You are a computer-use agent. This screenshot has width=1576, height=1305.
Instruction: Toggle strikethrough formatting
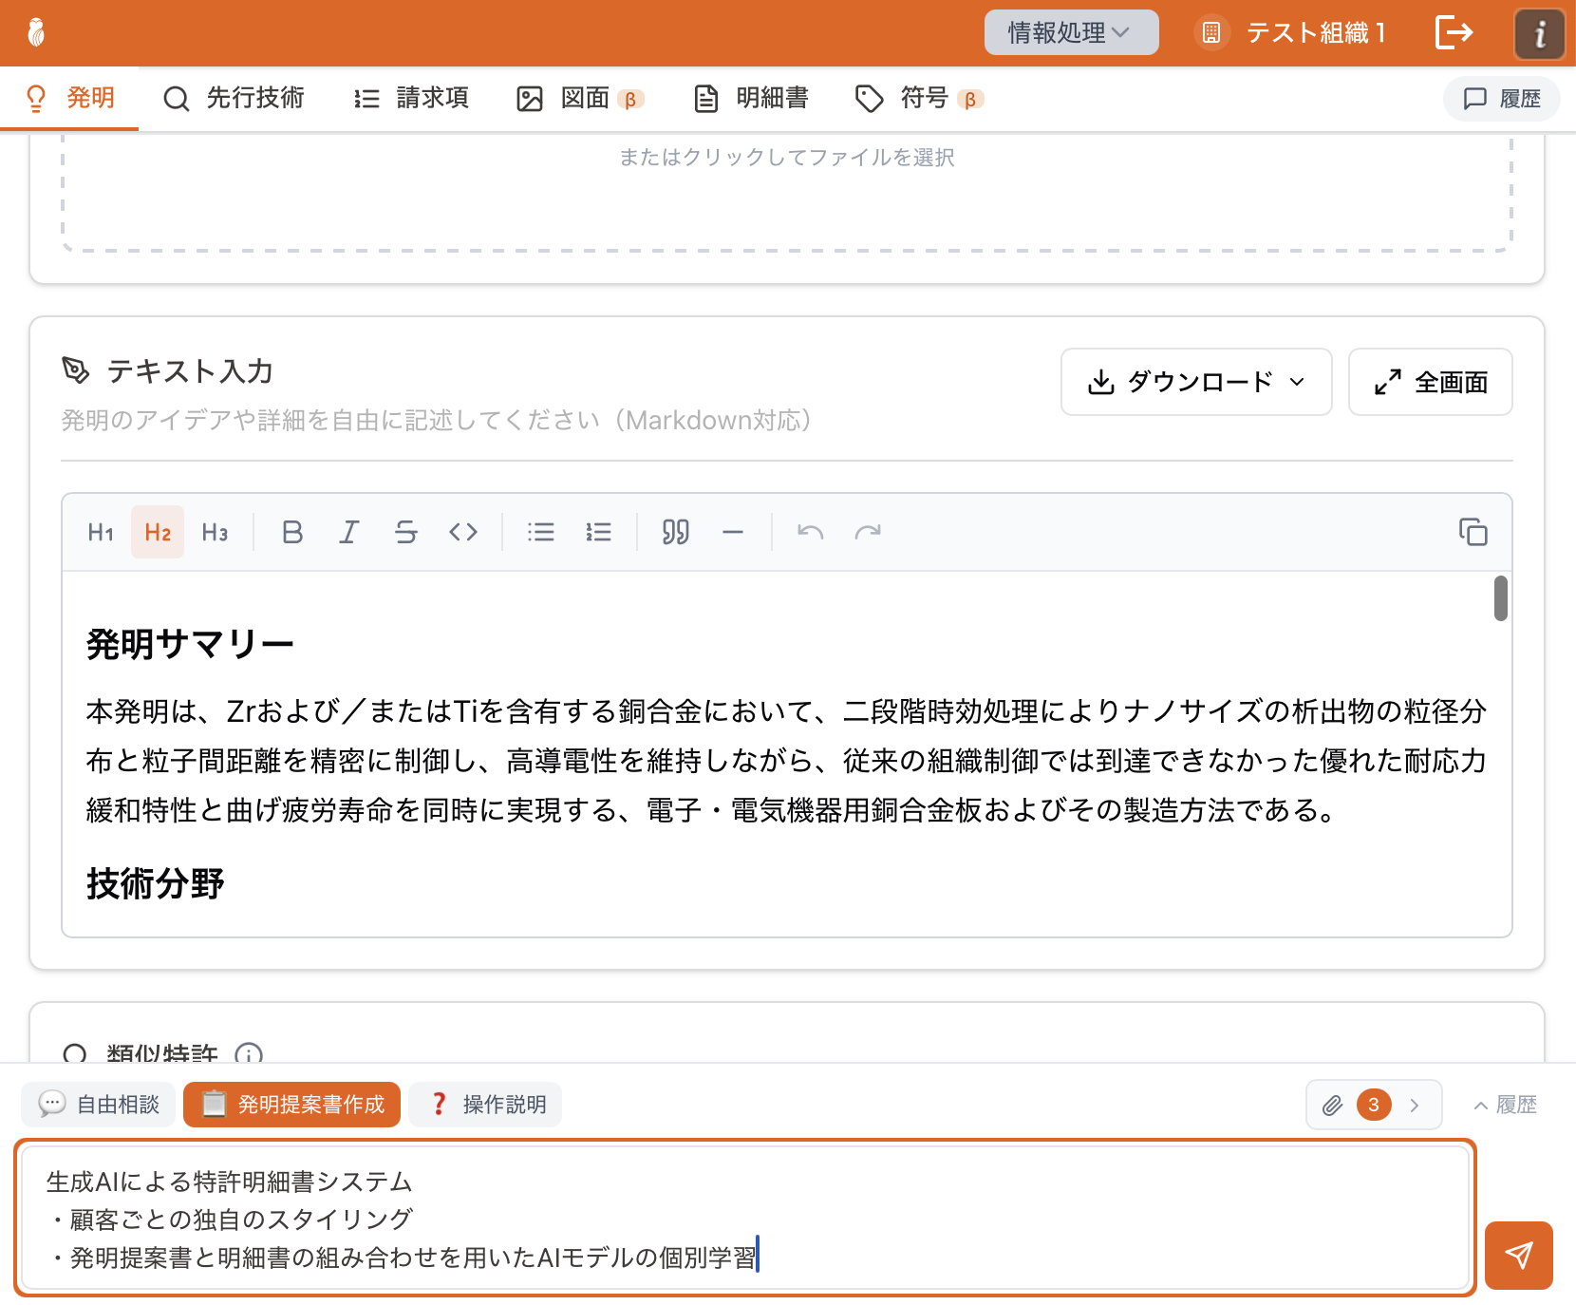pos(406,532)
